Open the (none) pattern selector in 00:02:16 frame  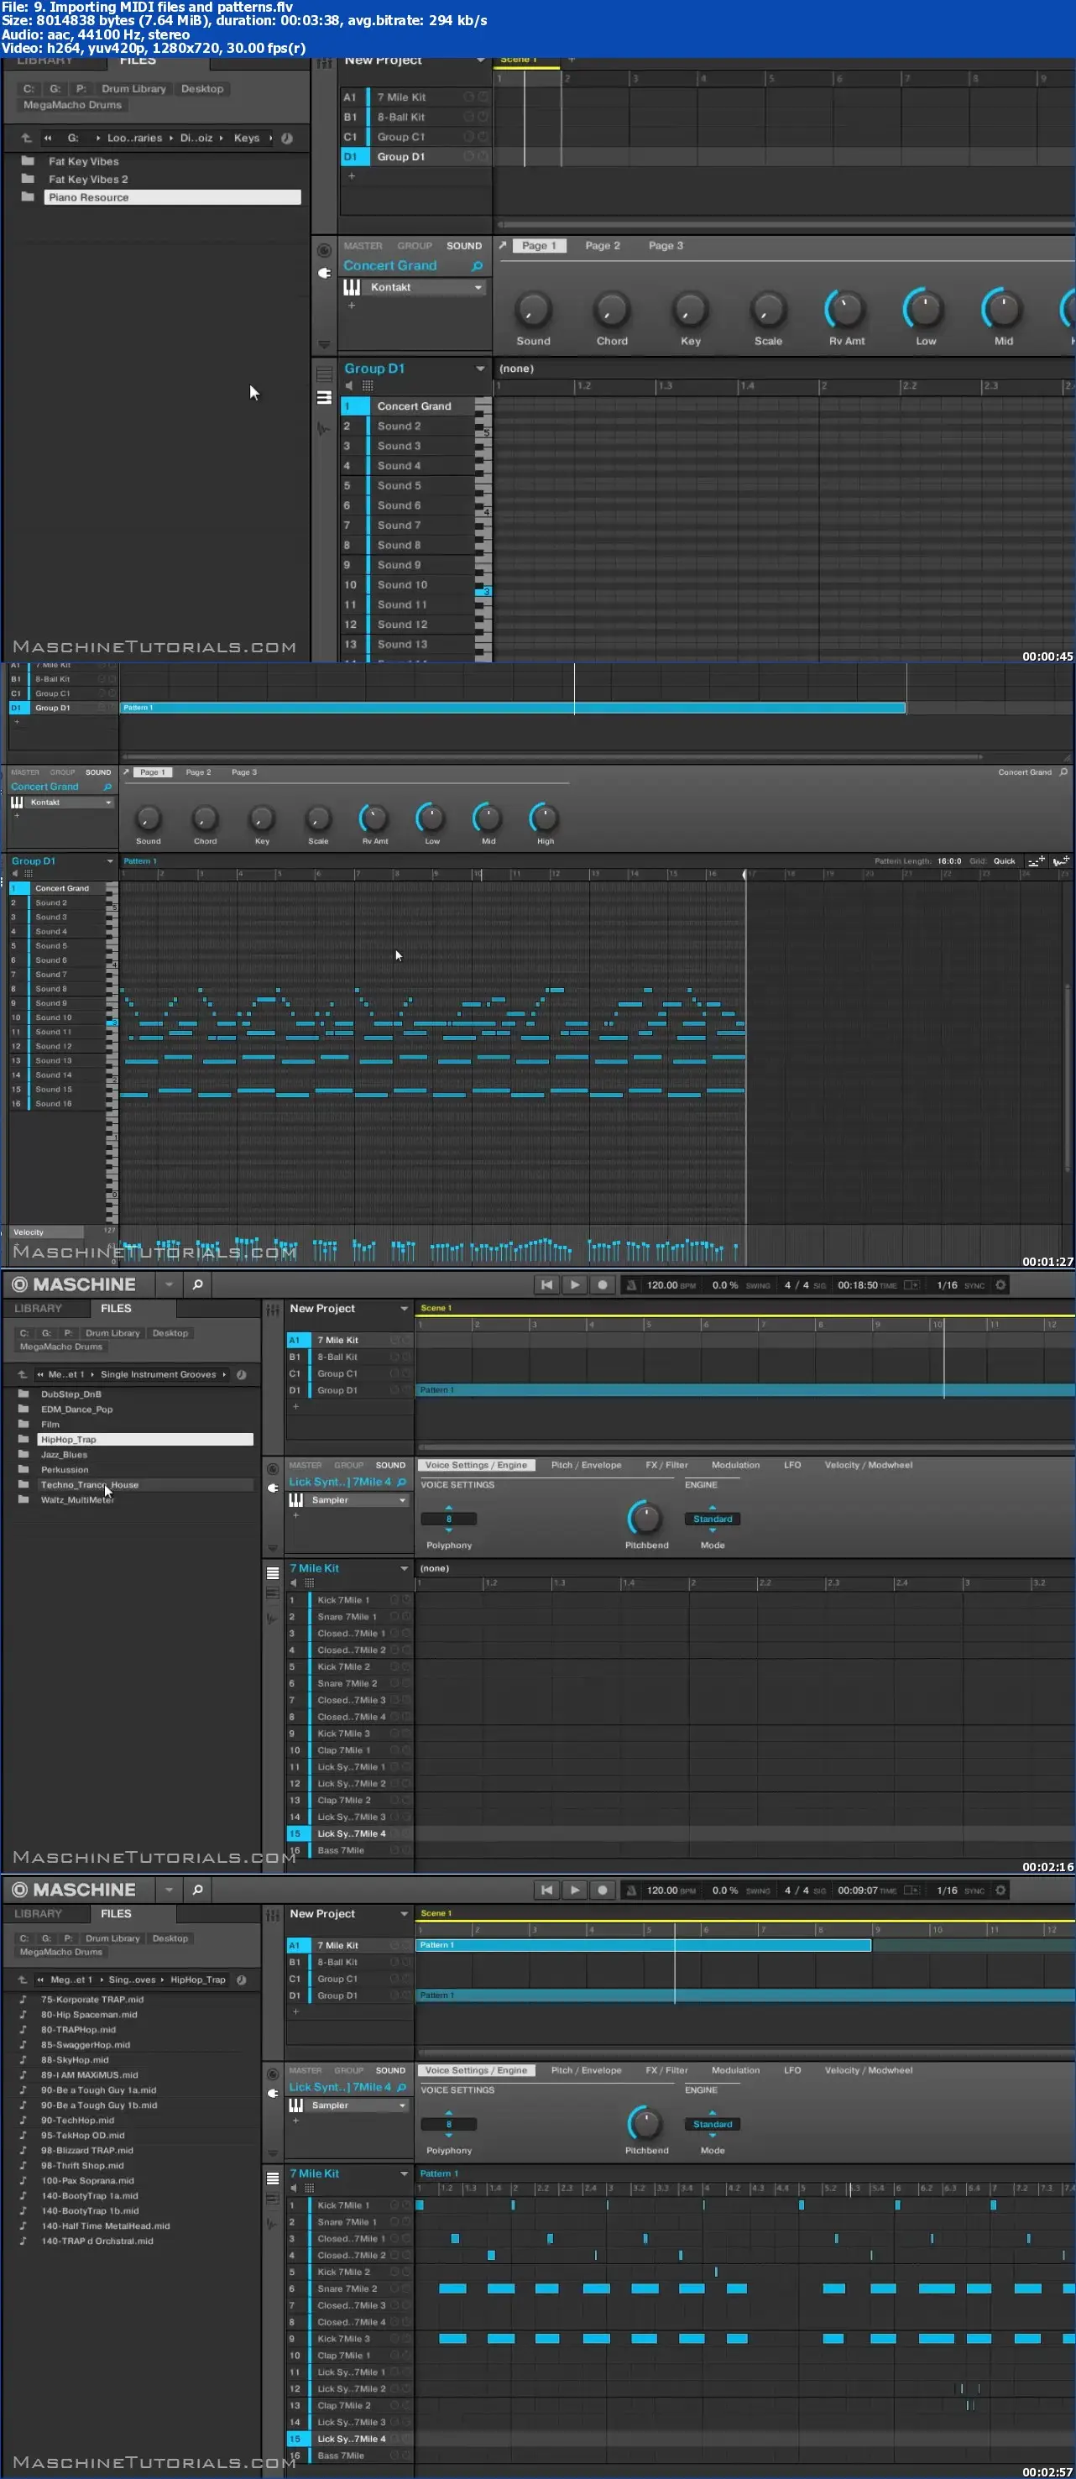(435, 1567)
